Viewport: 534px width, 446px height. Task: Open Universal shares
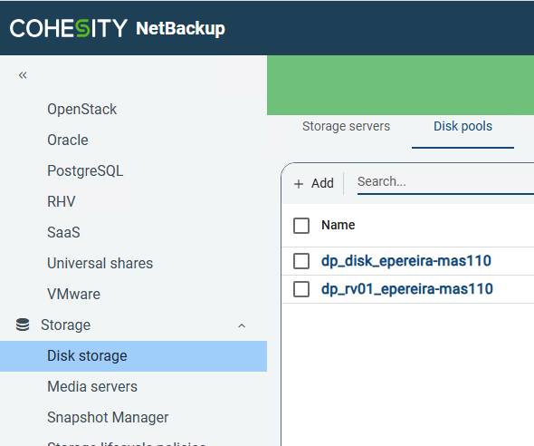click(100, 263)
